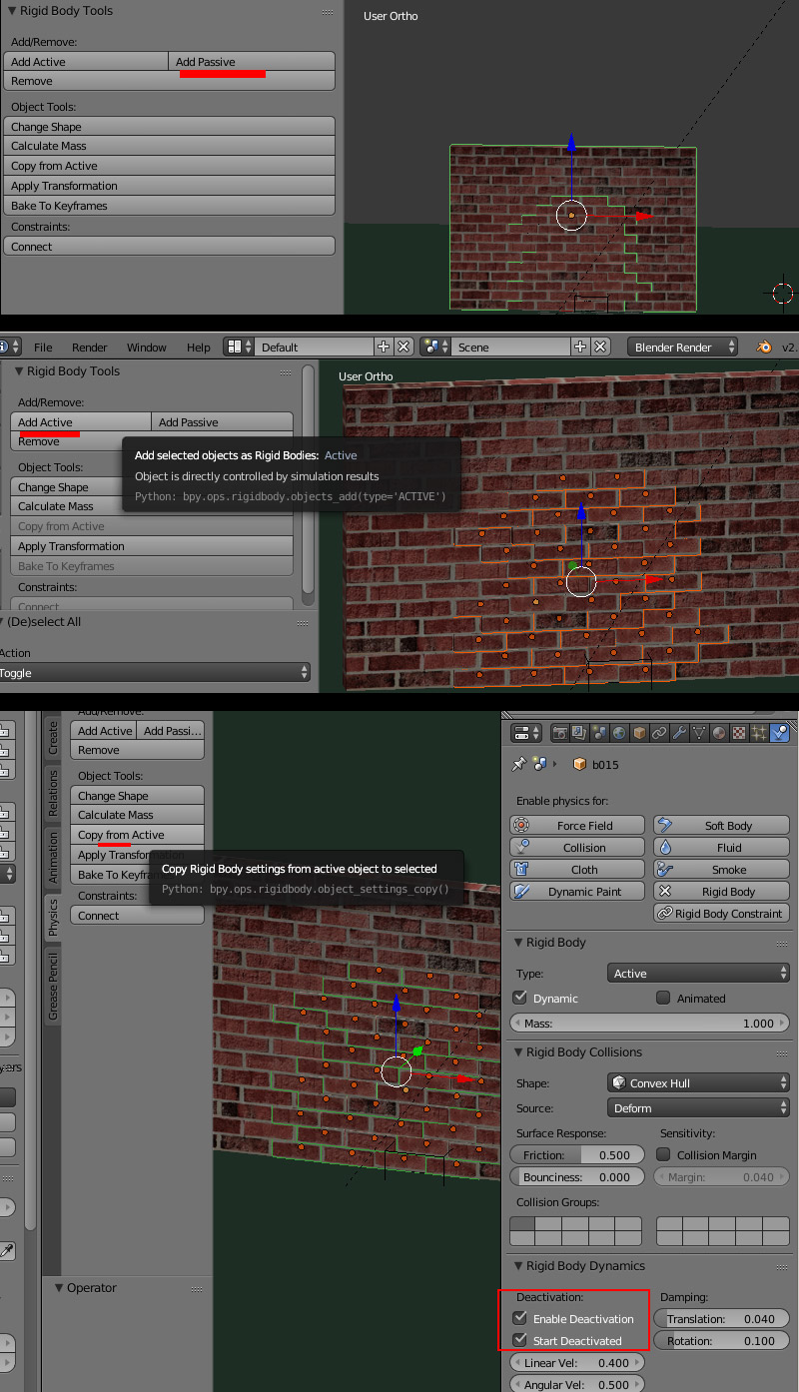Enable Cloth physics
Screen dimensions: 799x1392
pos(577,870)
